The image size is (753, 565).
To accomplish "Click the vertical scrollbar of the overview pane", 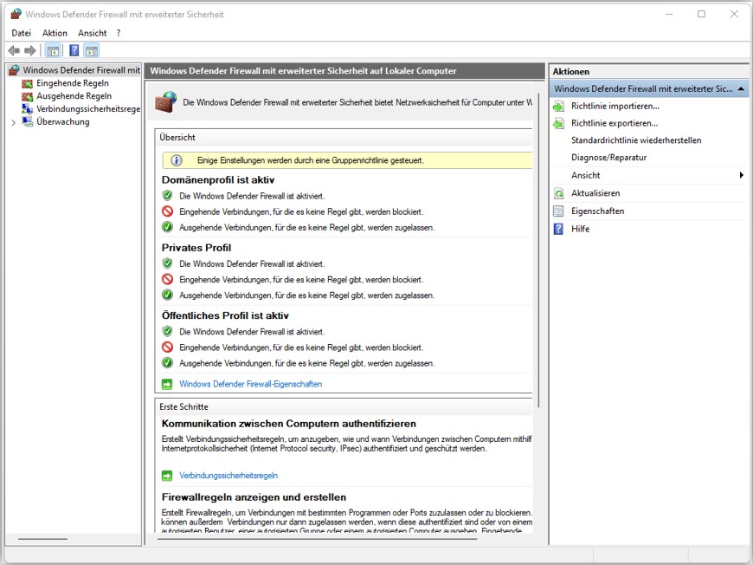I will pyautogui.click(x=538, y=250).
